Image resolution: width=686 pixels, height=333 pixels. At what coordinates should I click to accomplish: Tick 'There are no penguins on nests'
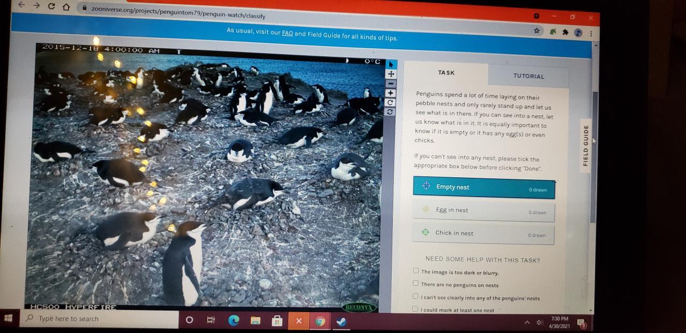click(415, 283)
